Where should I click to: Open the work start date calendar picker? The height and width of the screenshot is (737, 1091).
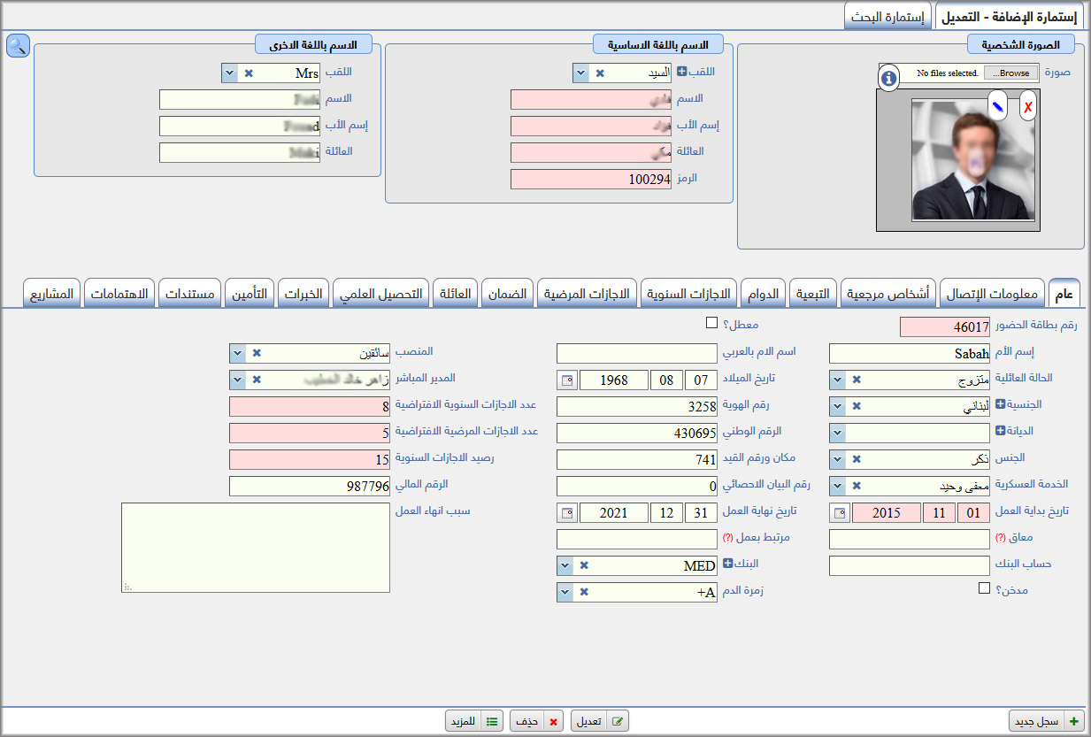tap(838, 513)
